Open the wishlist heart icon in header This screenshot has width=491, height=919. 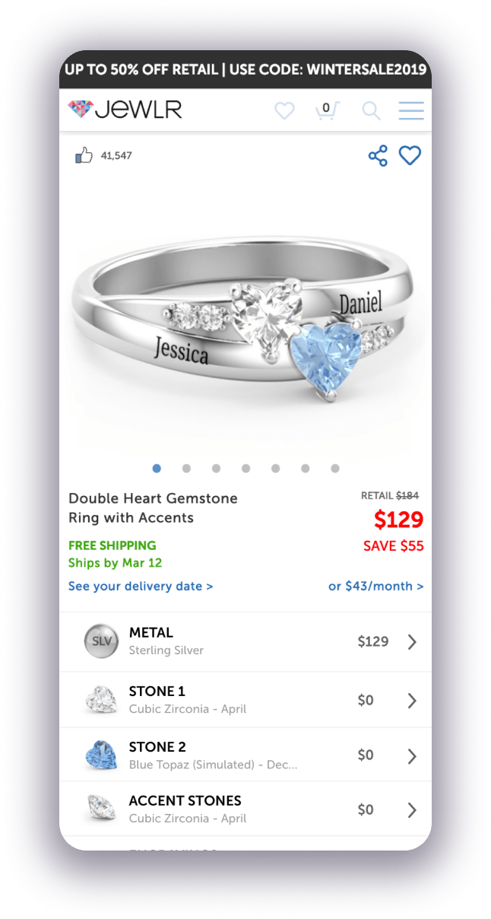(x=284, y=111)
